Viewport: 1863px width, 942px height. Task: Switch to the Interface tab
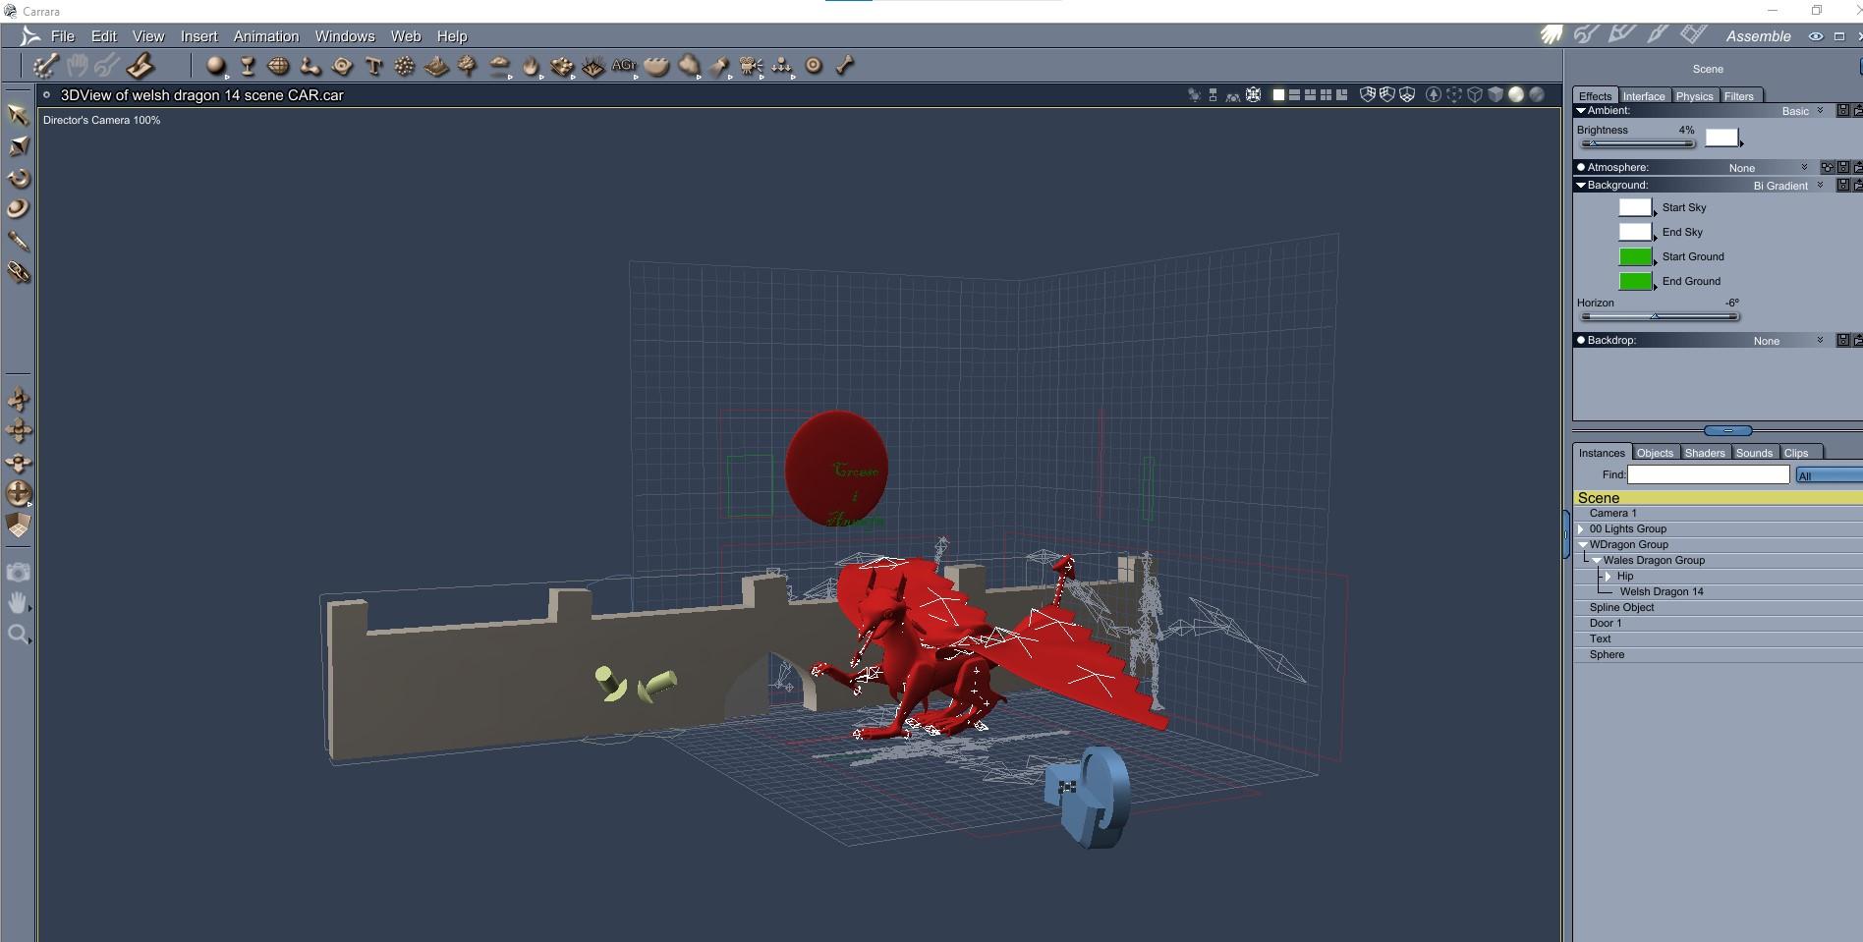click(1644, 96)
